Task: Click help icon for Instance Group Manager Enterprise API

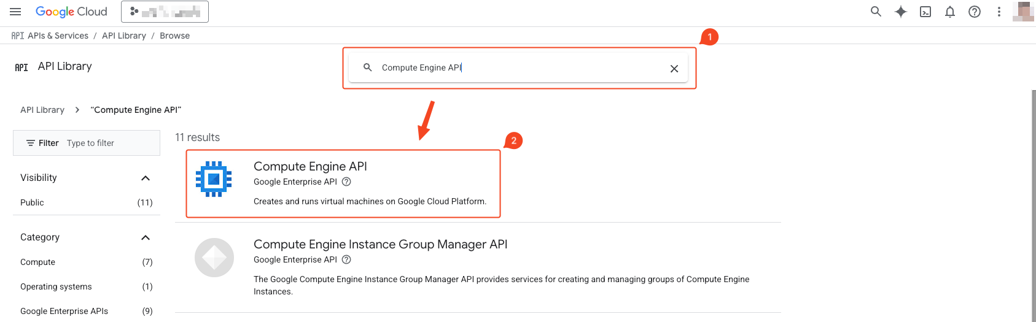Action: (x=346, y=259)
